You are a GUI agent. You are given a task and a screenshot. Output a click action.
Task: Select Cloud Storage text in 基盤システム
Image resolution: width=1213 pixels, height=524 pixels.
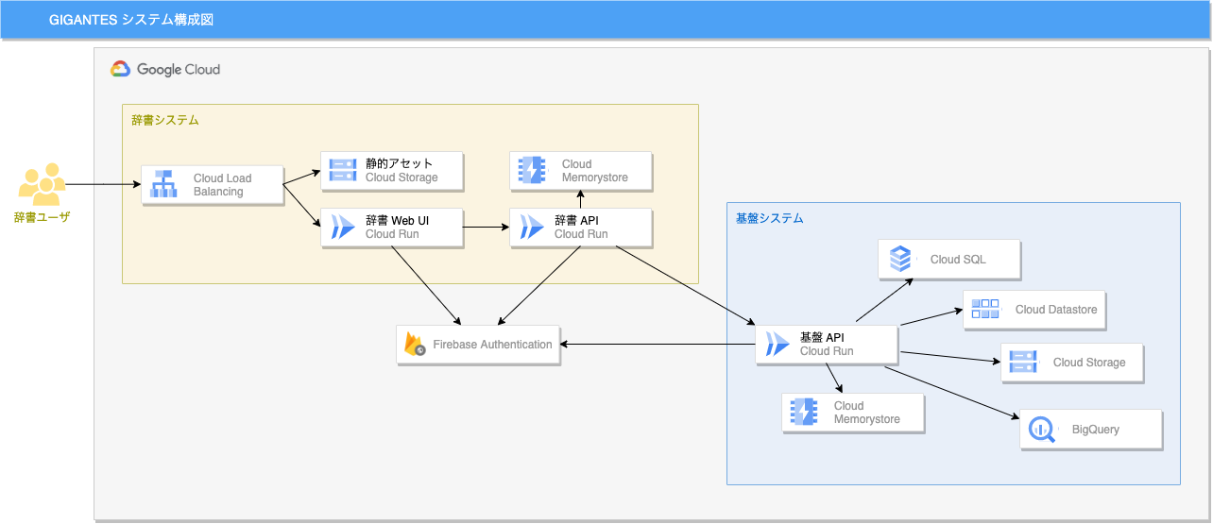(1089, 362)
